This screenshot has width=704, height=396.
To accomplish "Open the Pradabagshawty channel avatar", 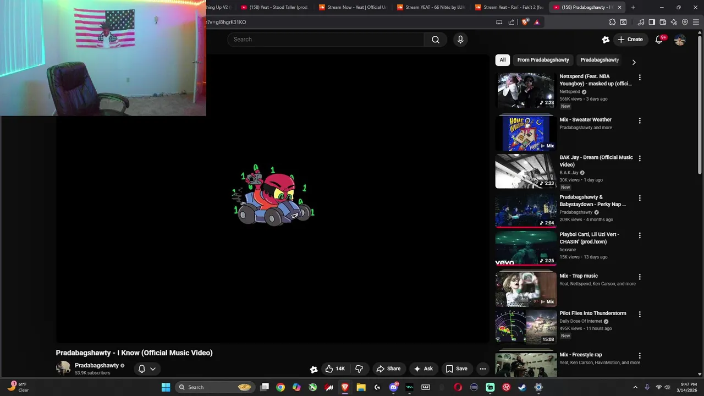I will click(63, 368).
